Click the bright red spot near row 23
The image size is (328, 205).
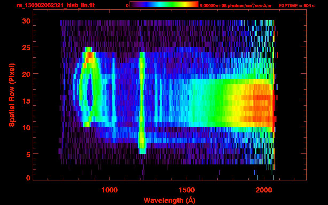tap(90, 55)
